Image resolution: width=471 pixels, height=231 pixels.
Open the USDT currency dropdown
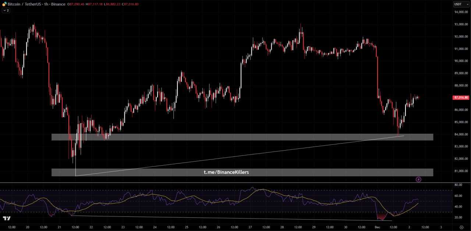[461, 4]
